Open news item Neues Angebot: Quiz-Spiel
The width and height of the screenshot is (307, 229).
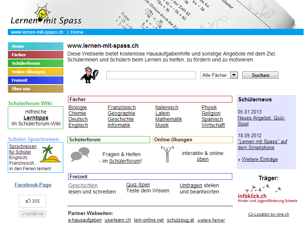[262, 121]
